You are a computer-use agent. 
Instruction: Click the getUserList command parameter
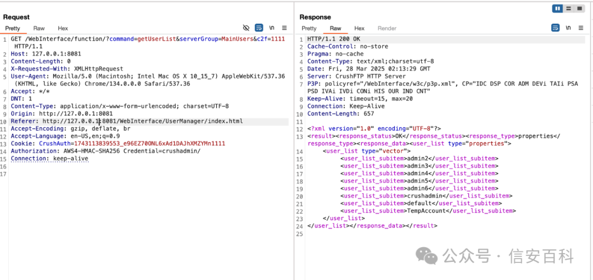(x=156, y=39)
